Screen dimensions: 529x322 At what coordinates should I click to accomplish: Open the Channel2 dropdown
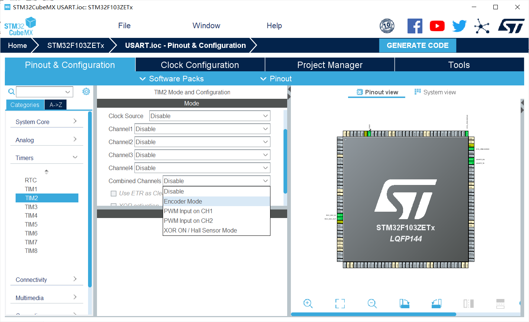click(202, 142)
